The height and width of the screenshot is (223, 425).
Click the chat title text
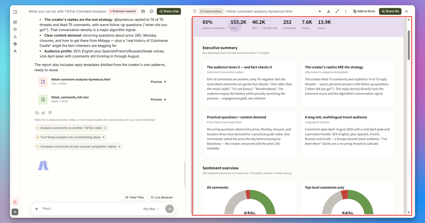(x=67, y=11)
